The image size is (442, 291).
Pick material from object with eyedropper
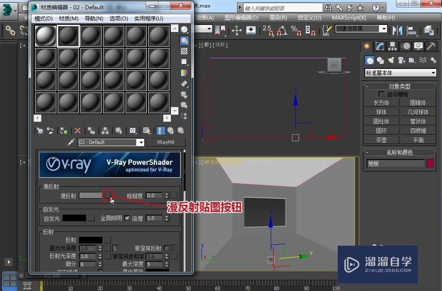point(70,142)
